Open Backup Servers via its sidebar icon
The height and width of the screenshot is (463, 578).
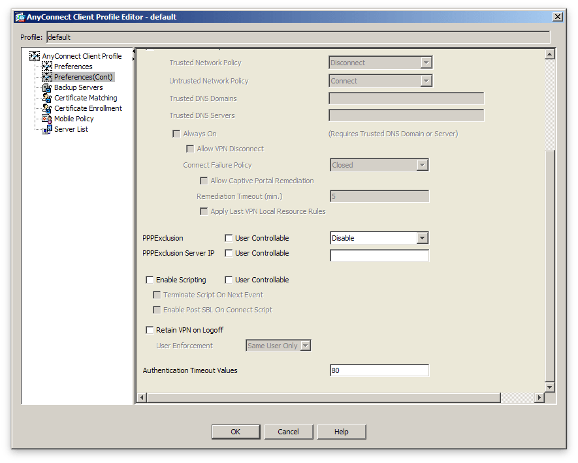(x=48, y=87)
